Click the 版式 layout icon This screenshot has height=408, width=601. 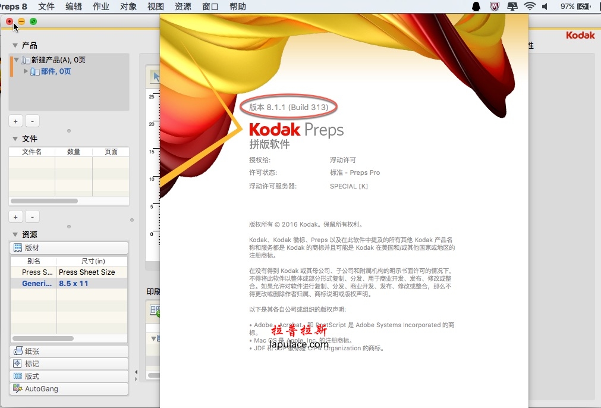click(x=18, y=376)
